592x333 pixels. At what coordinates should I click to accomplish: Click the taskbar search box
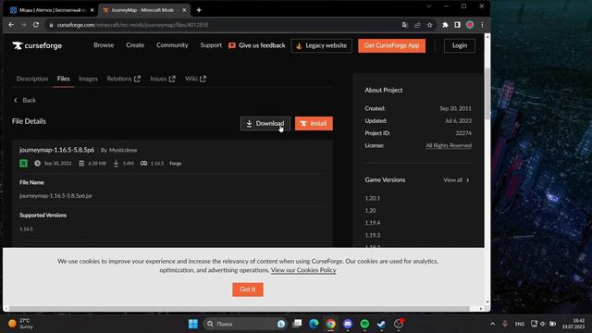pyautogui.click(x=244, y=324)
